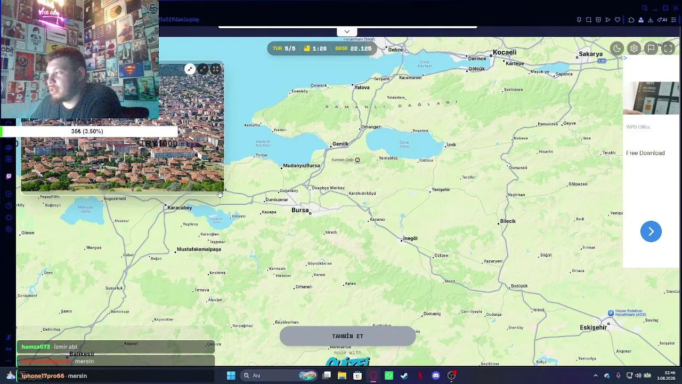Open Task View on the taskbar
The width and height of the screenshot is (682, 384).
[x=327, y=375]
